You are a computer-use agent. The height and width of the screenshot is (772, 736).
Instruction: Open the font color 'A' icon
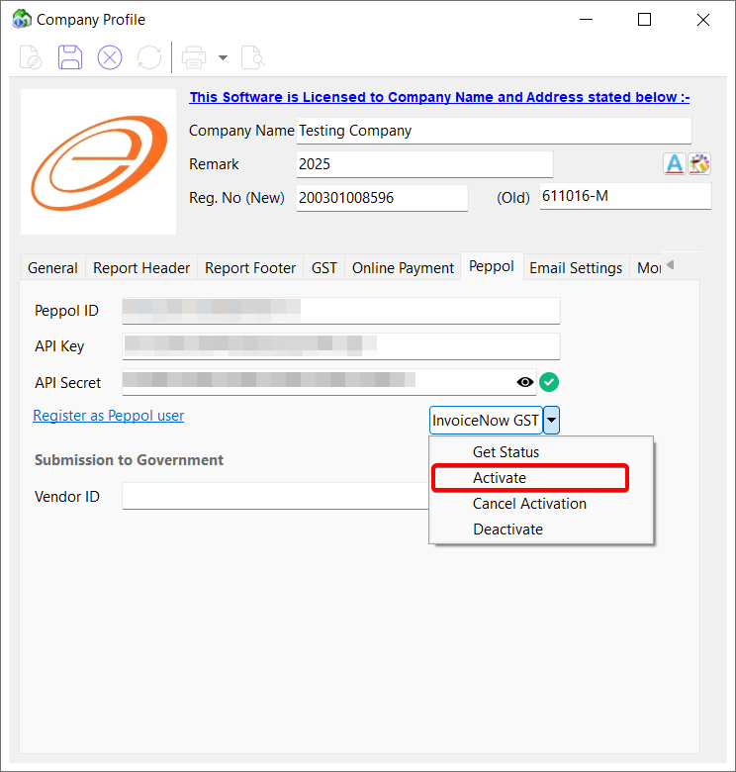674,164
